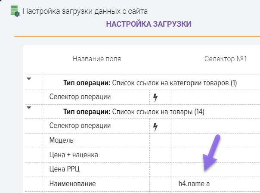Select group row Список ссылок на товары (14)
This screenshot has height=193, width=260.
pyautogui.click(x=133, y=112)
